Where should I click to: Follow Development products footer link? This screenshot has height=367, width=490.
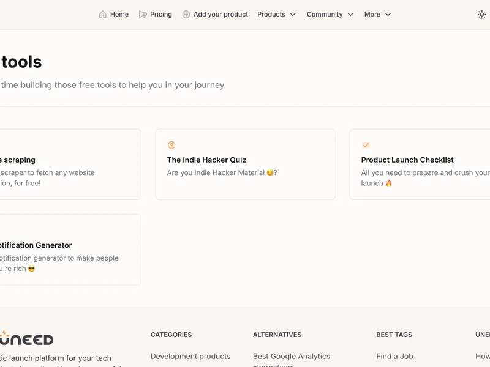pos(190,356)
